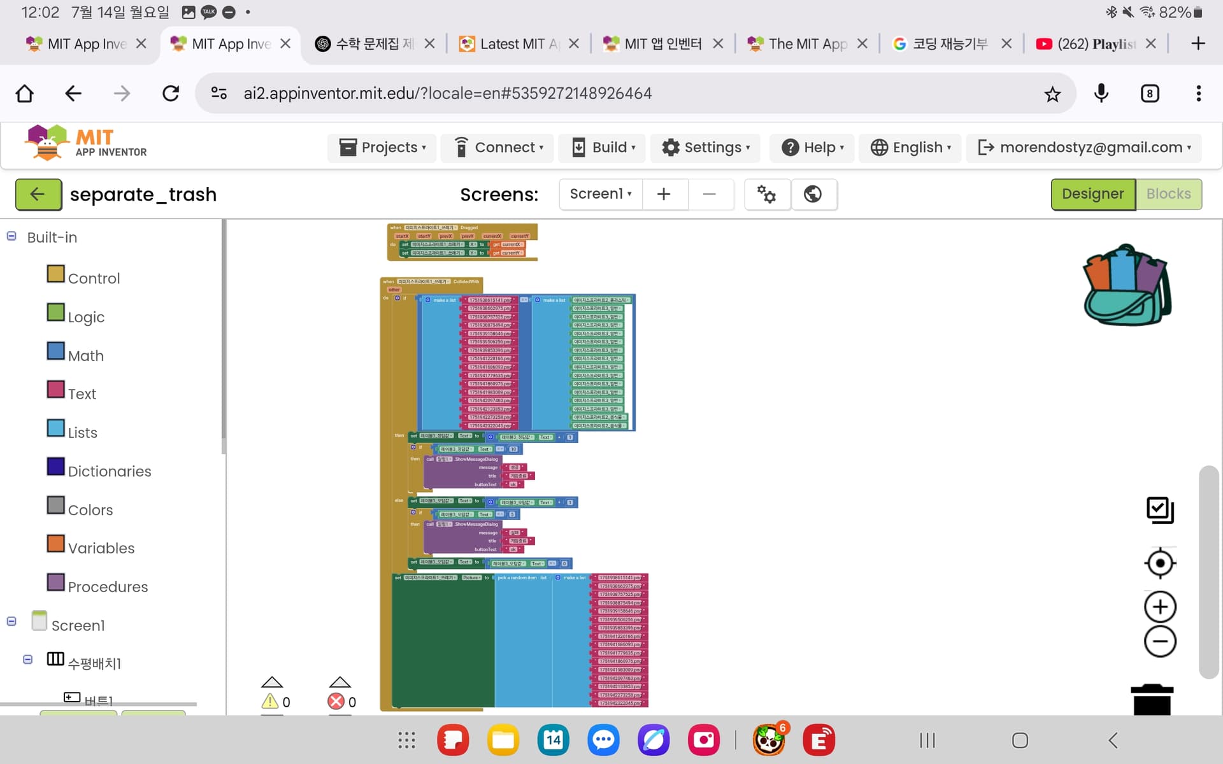Reload the current page
This screenshot has height=764, width=1223.
(x=171, y=94)
